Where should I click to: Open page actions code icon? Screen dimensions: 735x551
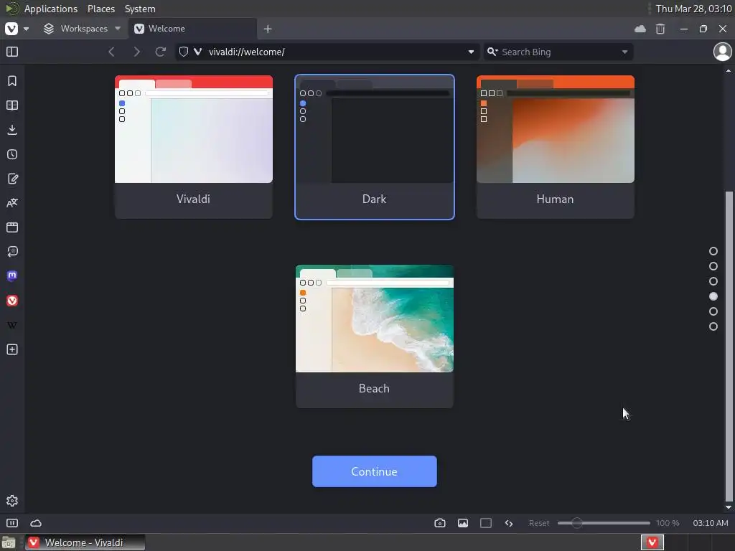tap(509, 523)
